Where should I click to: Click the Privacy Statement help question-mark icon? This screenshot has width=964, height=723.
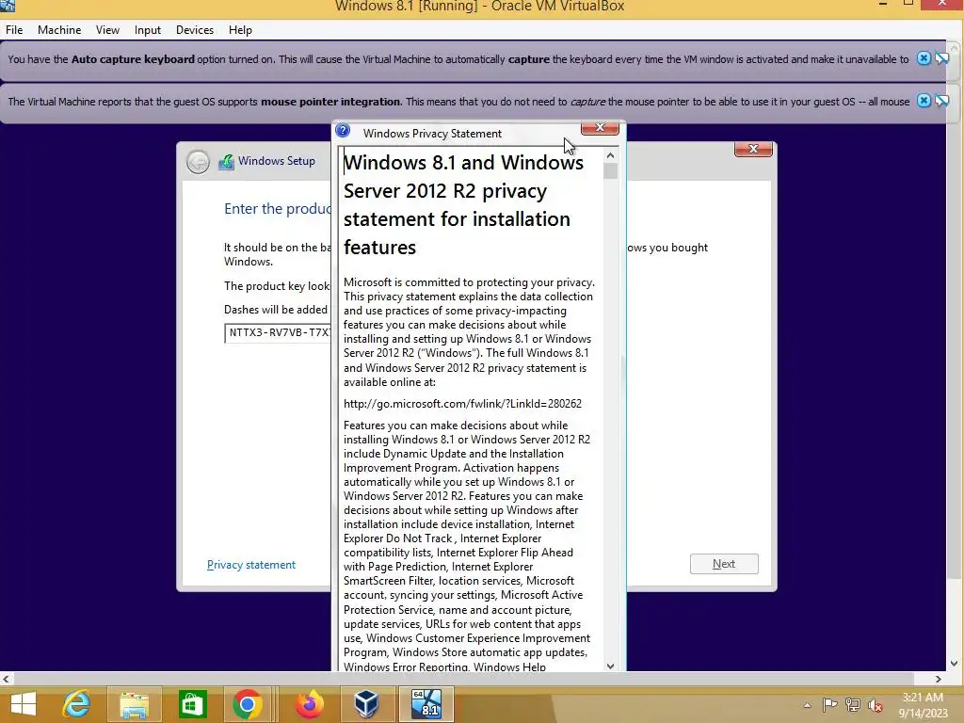tap(343, 131)
